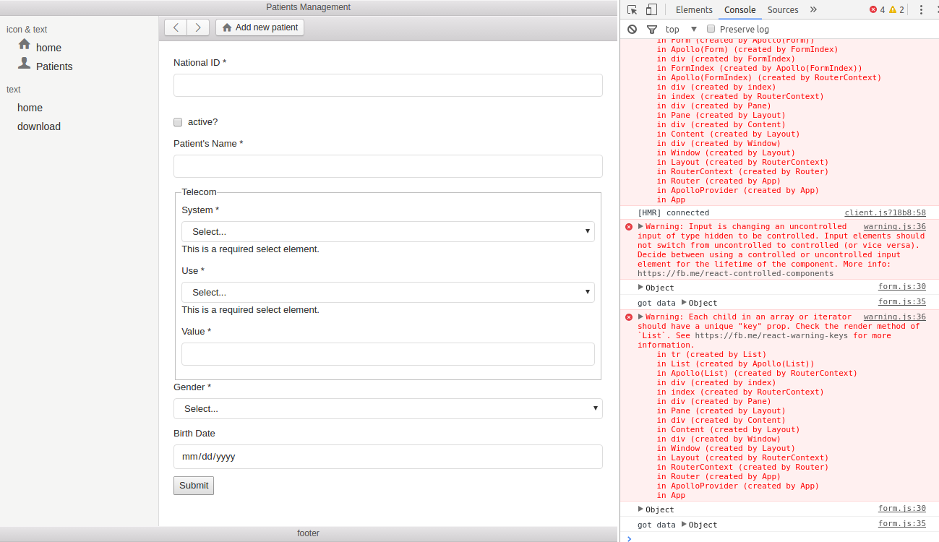Expand the last Object from form.js:30

(x=640, y=509)
